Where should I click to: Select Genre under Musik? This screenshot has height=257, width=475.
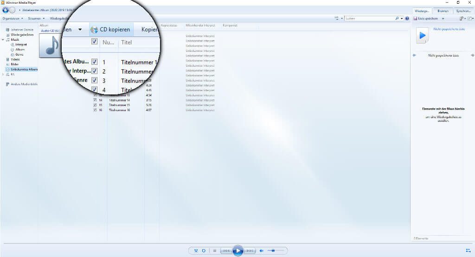click(x=17, y=55)
